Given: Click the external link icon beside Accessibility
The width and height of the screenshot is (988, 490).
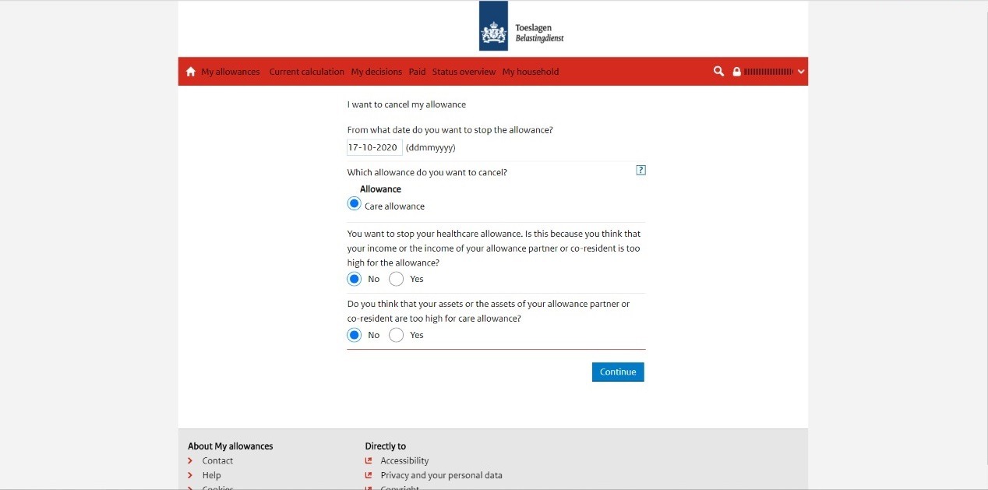Looking at the screenshot, I should (369, 460).
